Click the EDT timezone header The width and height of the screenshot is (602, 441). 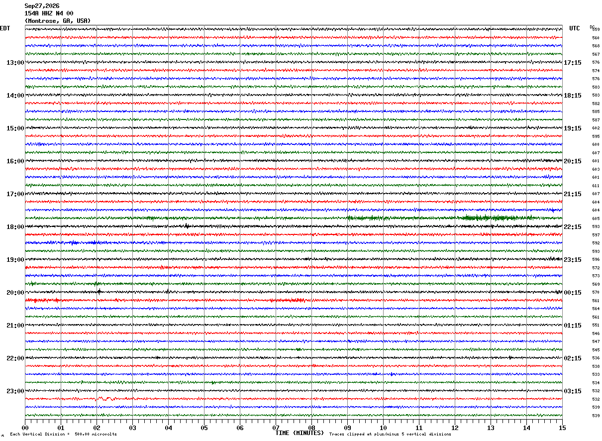pos(5,28)
